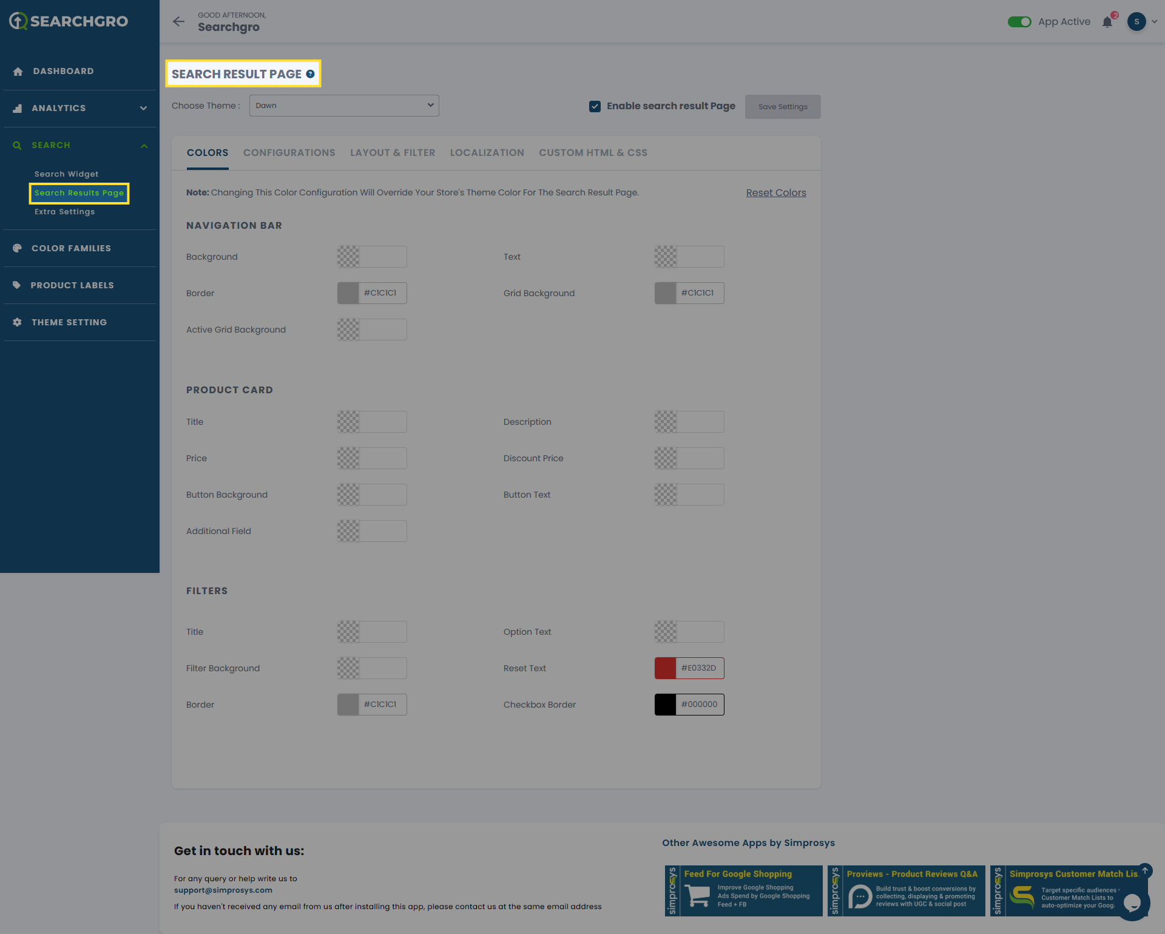Click the Dashboard home icon
This screenshot has width=1165, height=934.
click(18, 72)
